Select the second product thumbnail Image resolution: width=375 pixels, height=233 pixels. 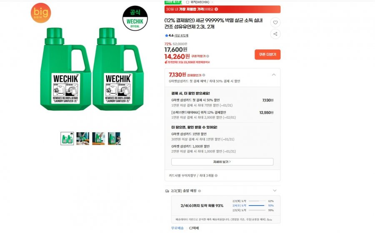coord(82,139)
